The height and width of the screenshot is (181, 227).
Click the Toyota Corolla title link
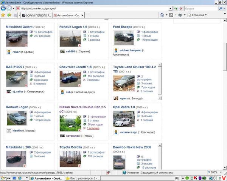tap(71, 147)
